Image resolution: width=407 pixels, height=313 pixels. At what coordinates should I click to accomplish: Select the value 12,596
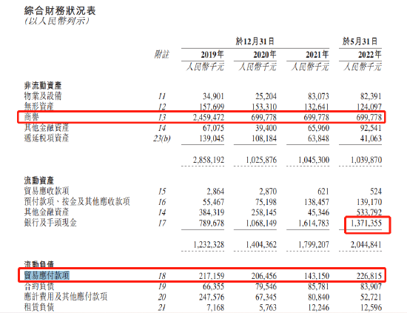point(371,308)
